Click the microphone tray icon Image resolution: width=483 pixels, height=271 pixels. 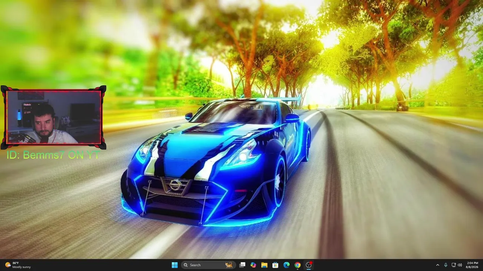point(446,265)
